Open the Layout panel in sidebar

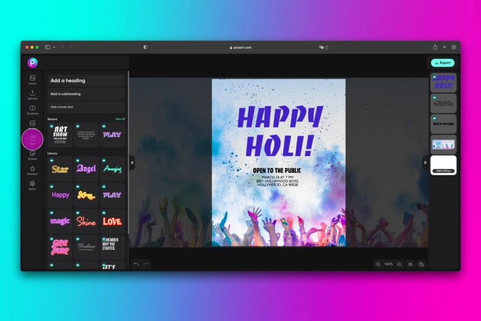point(32,79)
